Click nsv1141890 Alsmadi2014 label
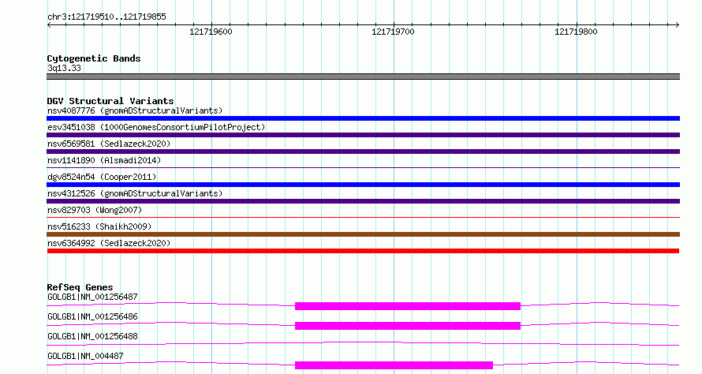The image size is (702, 374). tap(104, 160)
